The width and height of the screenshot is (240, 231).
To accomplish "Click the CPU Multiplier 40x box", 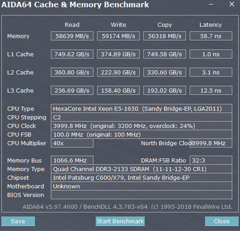I will coord(72,143).
